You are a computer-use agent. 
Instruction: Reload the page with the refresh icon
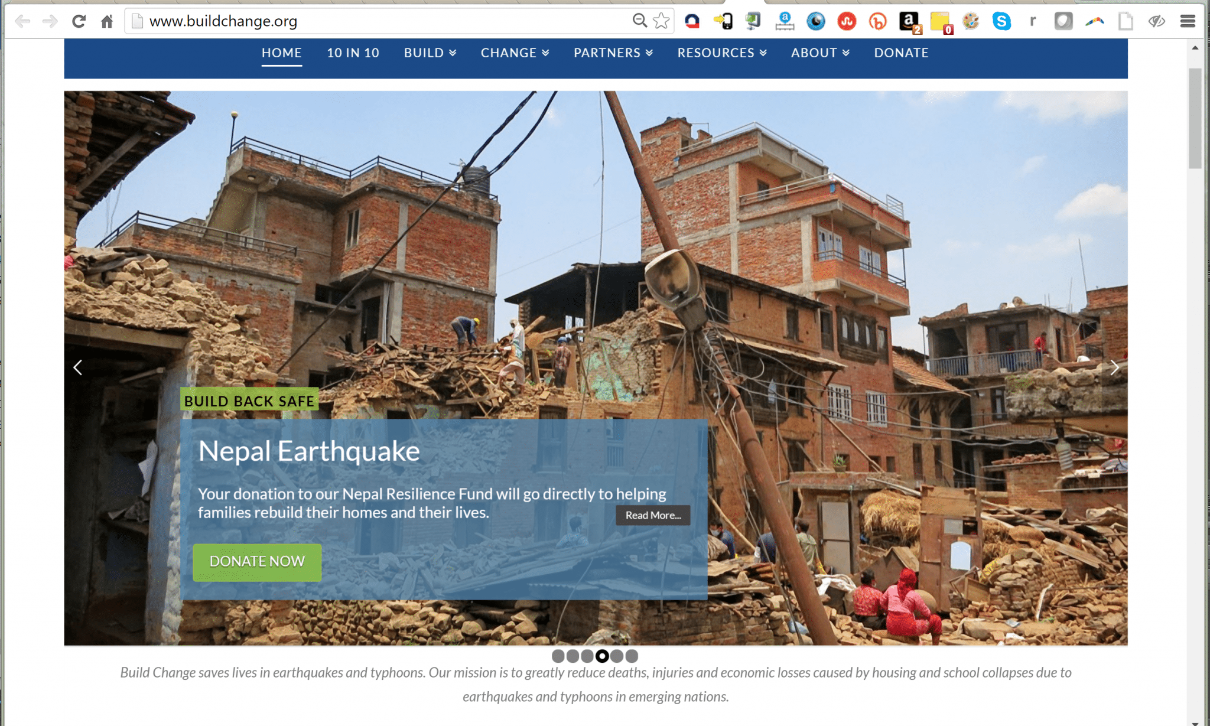(79, 21)
